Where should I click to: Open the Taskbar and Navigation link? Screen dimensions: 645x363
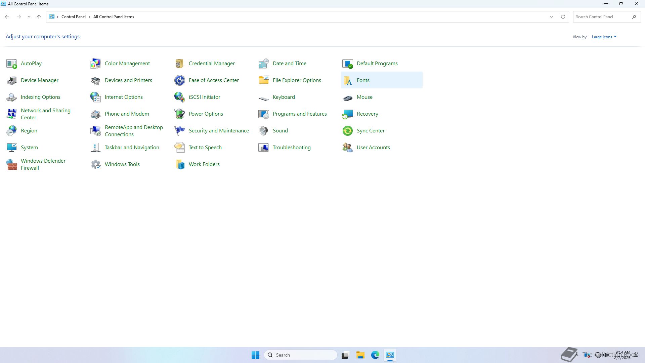pos(132,148)
